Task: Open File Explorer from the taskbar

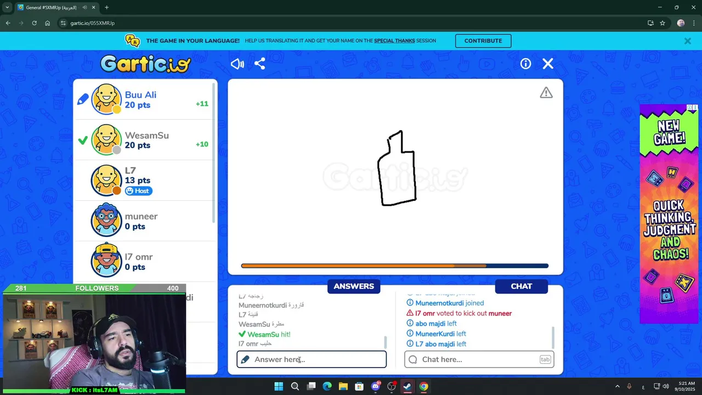Action: tap(343, 386)
